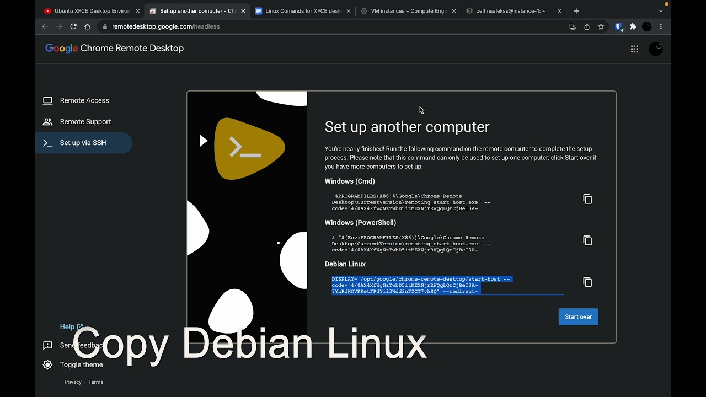706x397 pixels.
Task: Share this page icon
Action: click(x=587, y=26)
